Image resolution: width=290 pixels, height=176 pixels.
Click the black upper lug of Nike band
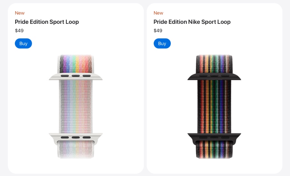point(214,77)
